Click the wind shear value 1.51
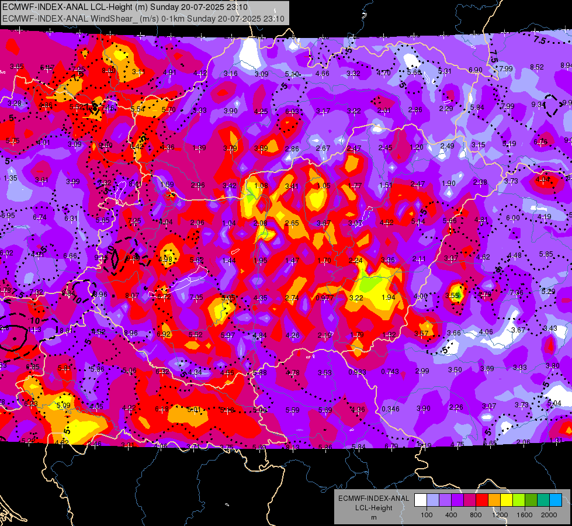 [x=386, y=185]
